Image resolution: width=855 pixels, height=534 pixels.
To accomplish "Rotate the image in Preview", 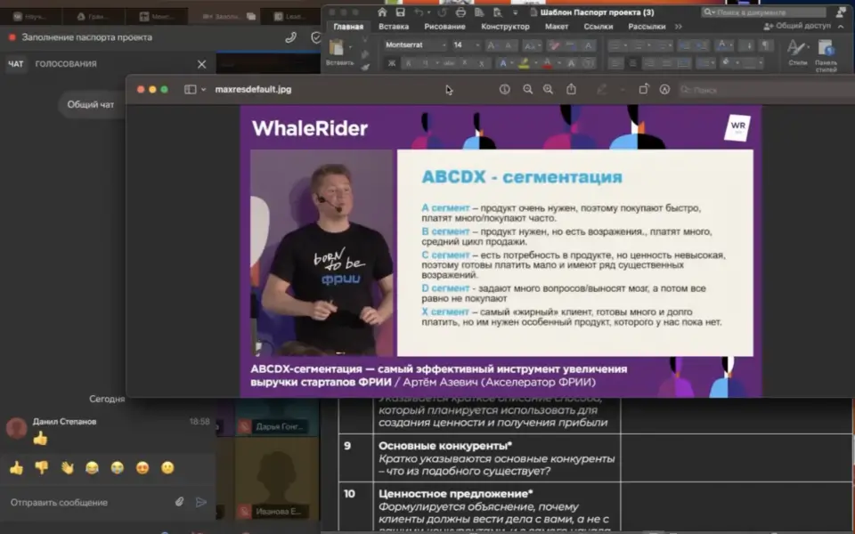I will [x=643, y=89].
